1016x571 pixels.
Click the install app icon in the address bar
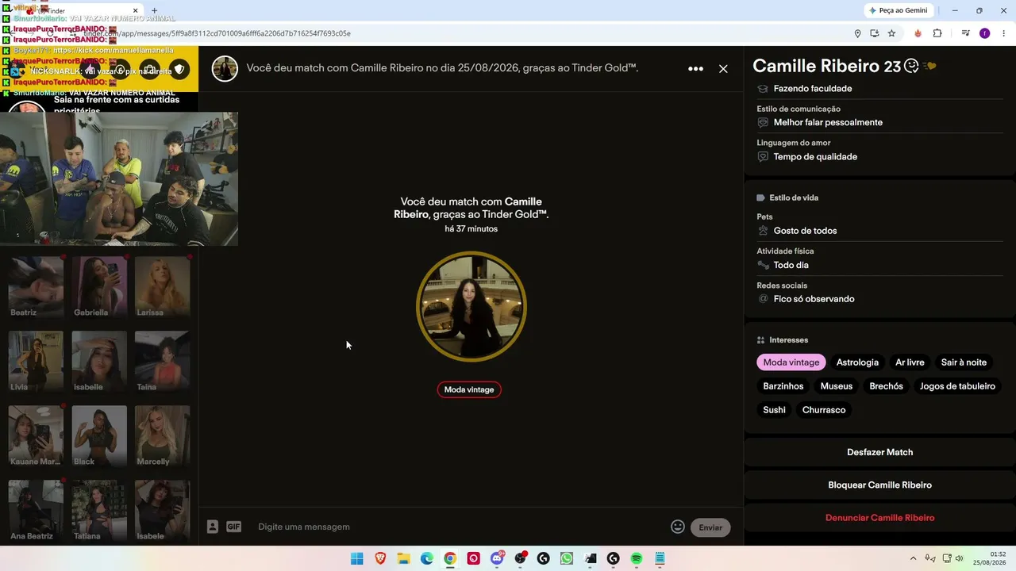[874, 33]
